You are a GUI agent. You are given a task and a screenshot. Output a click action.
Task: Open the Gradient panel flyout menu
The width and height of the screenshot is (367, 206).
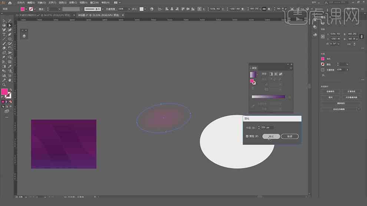291,68
